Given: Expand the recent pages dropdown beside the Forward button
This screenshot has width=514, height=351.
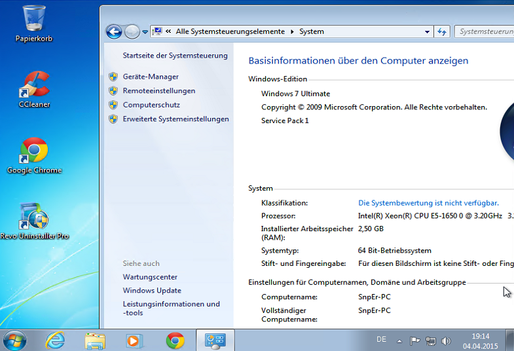Looking at the screenshot, I should click(145, 31).
